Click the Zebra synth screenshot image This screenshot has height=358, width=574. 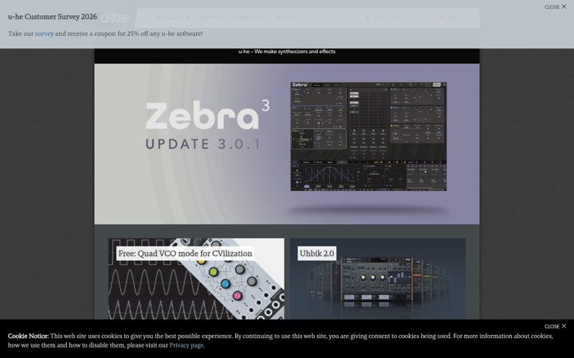[x=368, y=136]
